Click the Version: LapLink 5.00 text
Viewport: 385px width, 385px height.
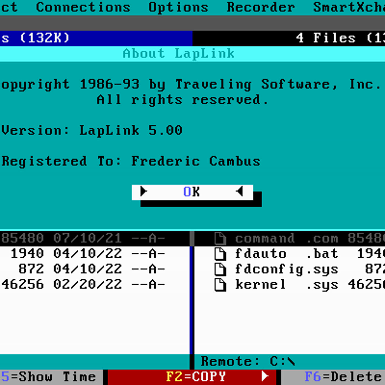pos(92,130)
